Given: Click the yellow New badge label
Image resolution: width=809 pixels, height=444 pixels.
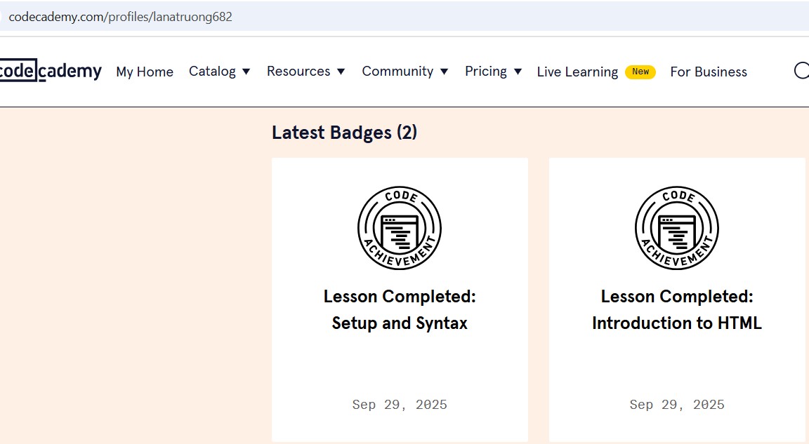Looking at the screenshot, I should tap(640, 72).
